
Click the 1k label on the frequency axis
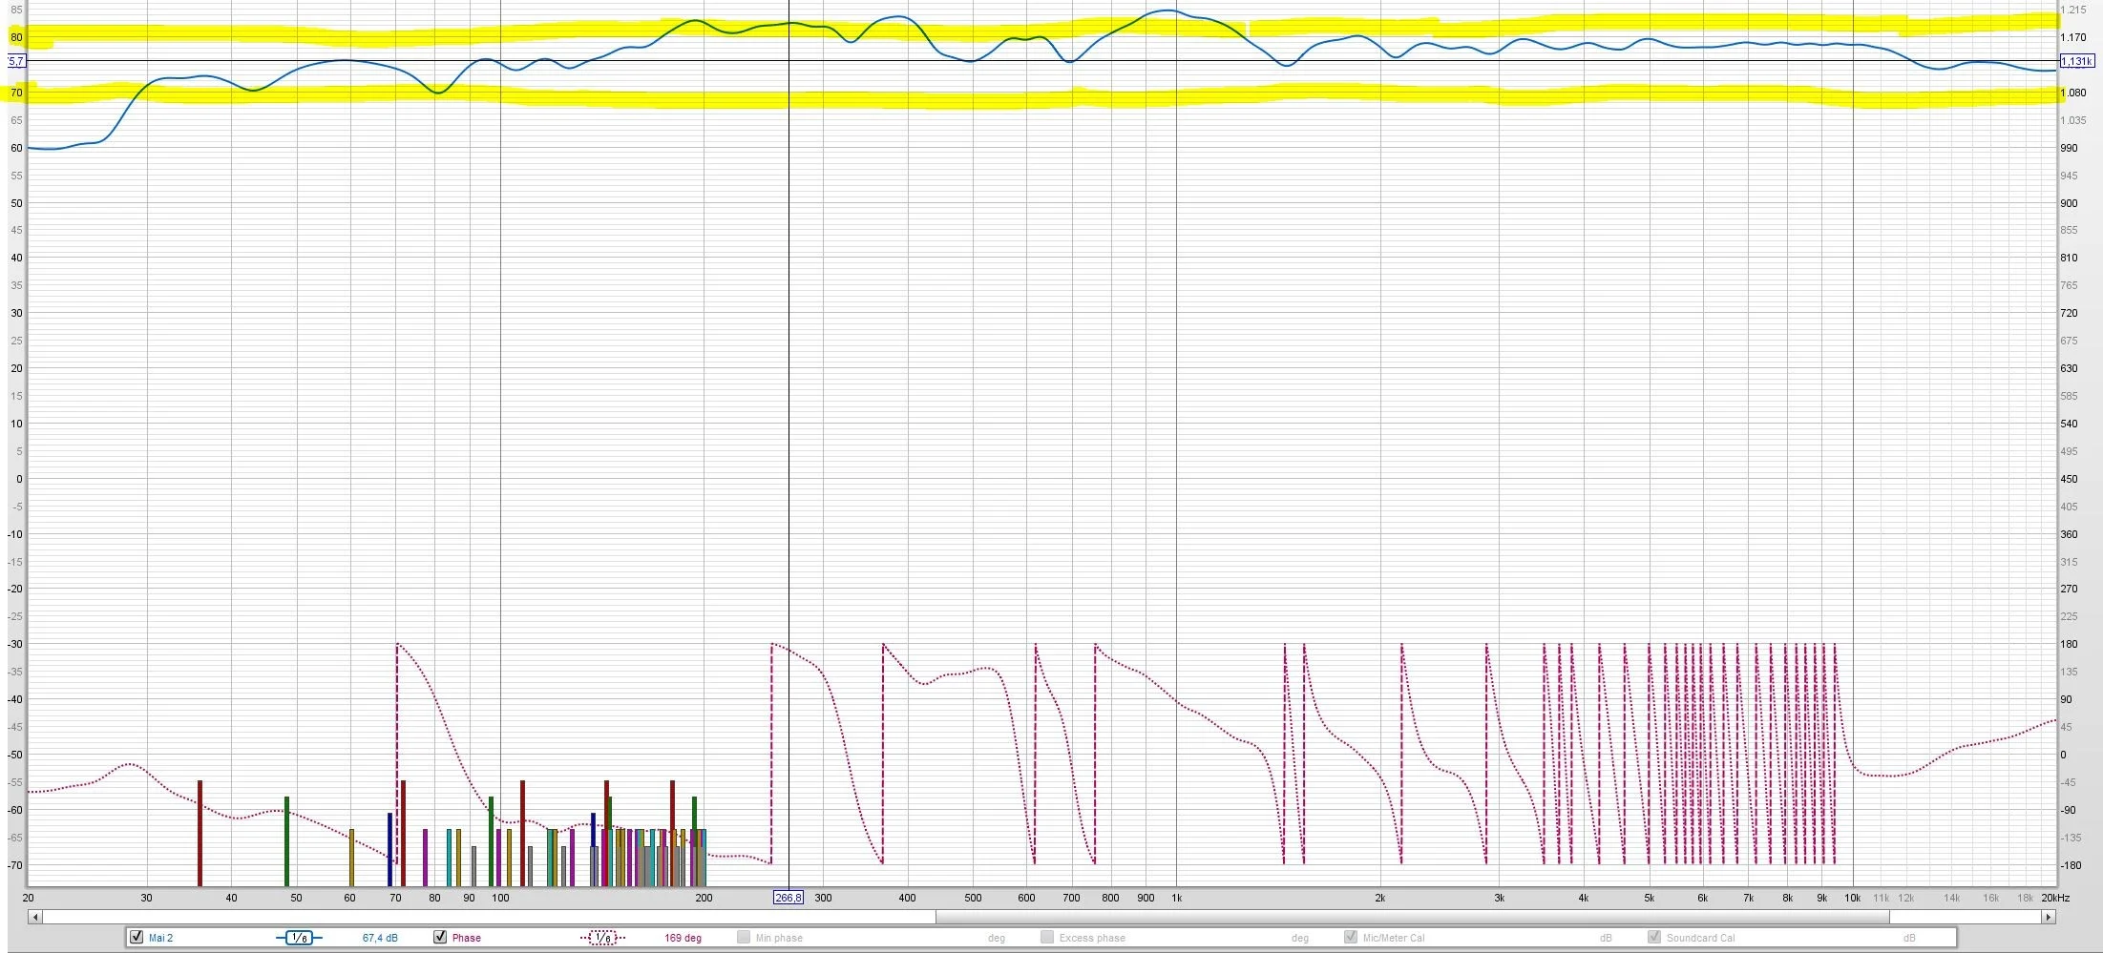pos(1177,898)
